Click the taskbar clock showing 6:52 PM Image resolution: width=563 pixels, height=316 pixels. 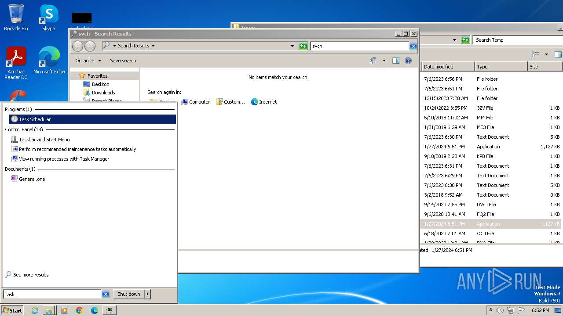pos(540,310)
